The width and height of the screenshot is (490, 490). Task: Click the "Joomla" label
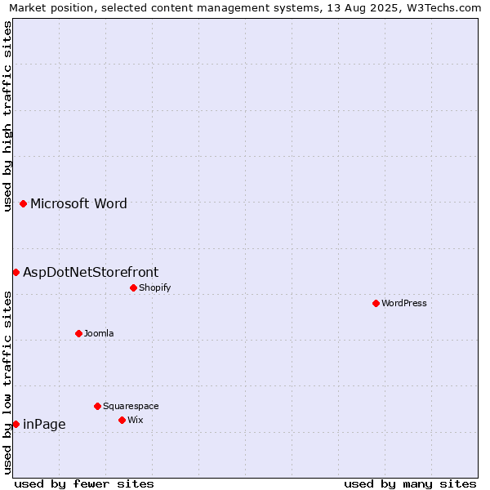[99, 333]
